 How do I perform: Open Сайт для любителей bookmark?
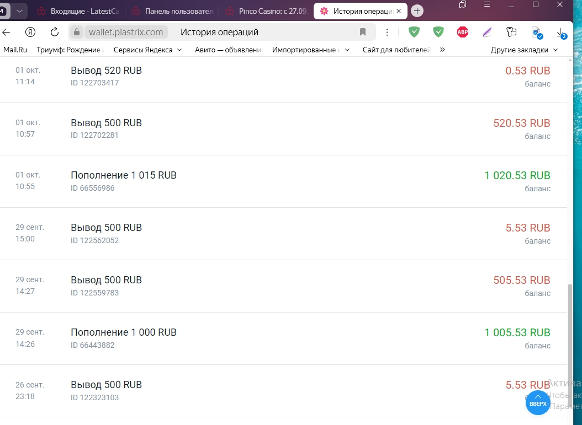point(396,50)
